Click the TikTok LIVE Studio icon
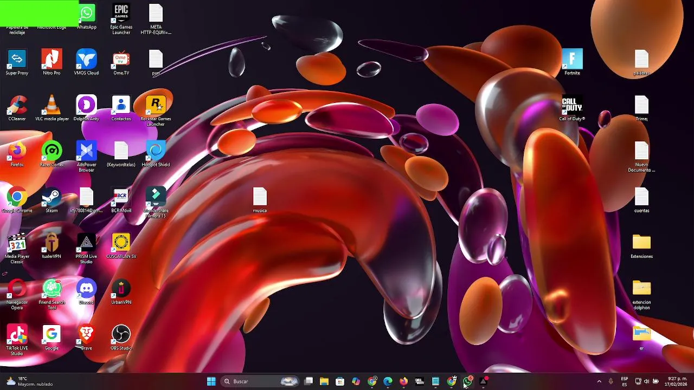Image resolution: width=694 pixels, height=390 pixels. pyautogui.click(x=17, y=340)
